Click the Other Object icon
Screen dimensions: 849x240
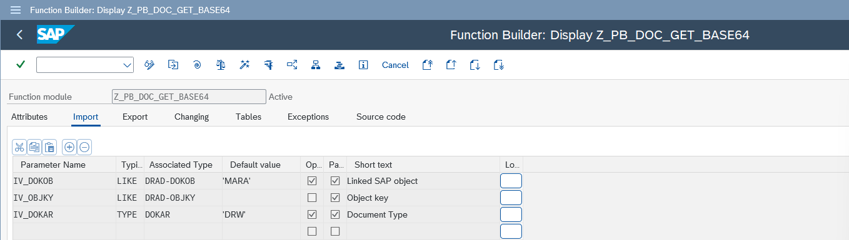(173, 65)
